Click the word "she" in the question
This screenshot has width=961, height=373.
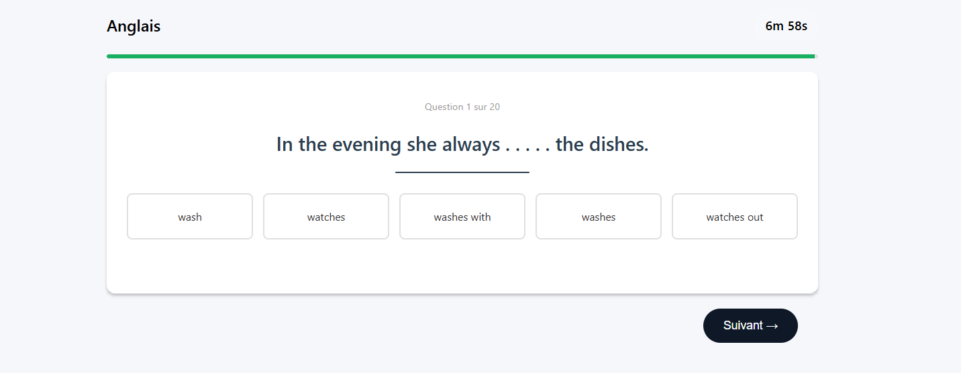pyautogui.click(x=422, y=145)
